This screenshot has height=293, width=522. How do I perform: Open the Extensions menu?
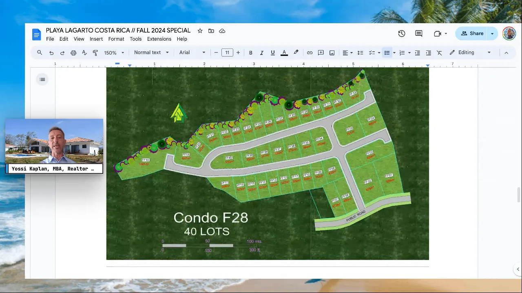click(159, 39)
